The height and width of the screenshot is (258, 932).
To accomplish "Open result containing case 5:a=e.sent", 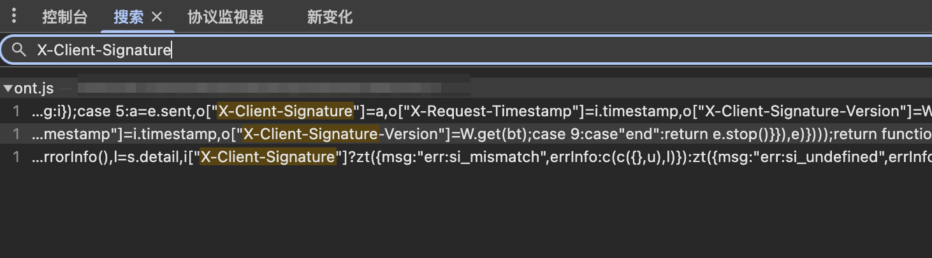I will [x=466, y=111].
